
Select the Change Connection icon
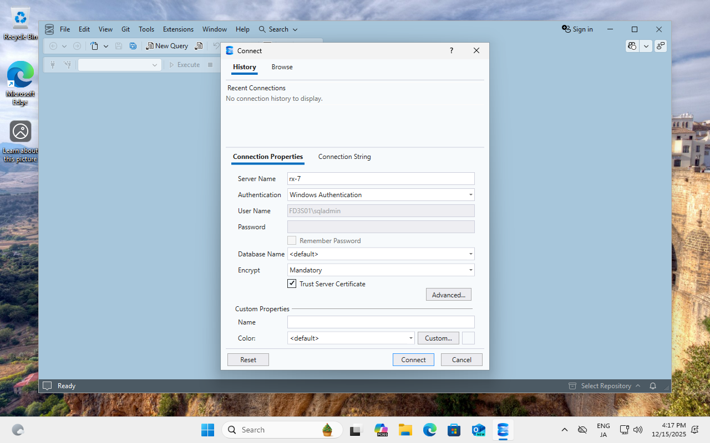coord(67,65)
